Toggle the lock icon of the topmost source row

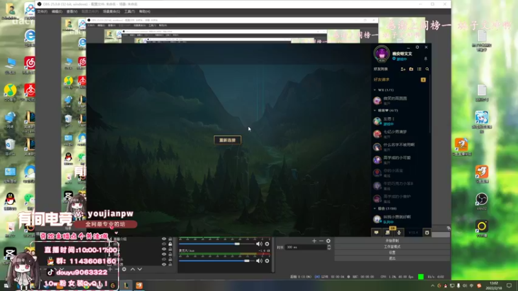(x=170, y=239)
